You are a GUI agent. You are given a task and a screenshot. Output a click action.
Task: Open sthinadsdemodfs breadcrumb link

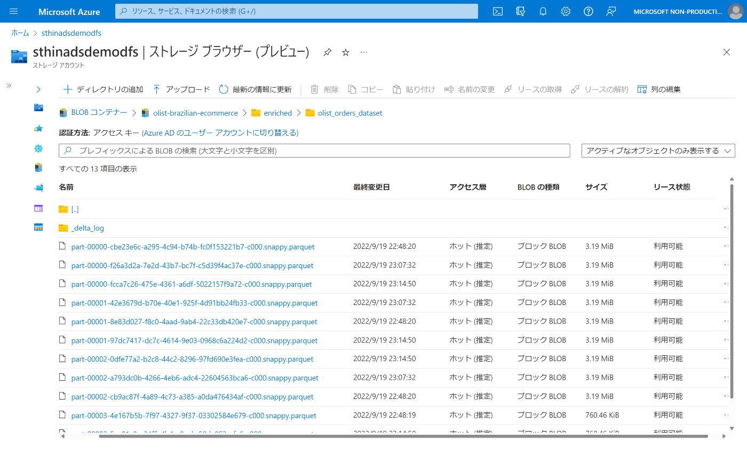71,33
